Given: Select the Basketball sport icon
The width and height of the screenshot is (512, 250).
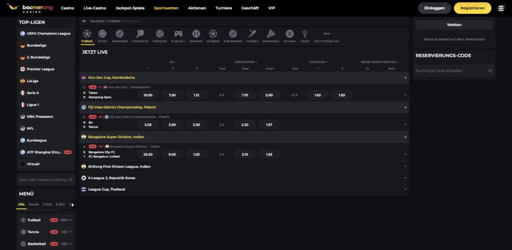Looking at the screenshot, I should coord(119,34).
